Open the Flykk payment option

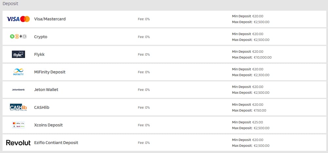pos(39,54)
